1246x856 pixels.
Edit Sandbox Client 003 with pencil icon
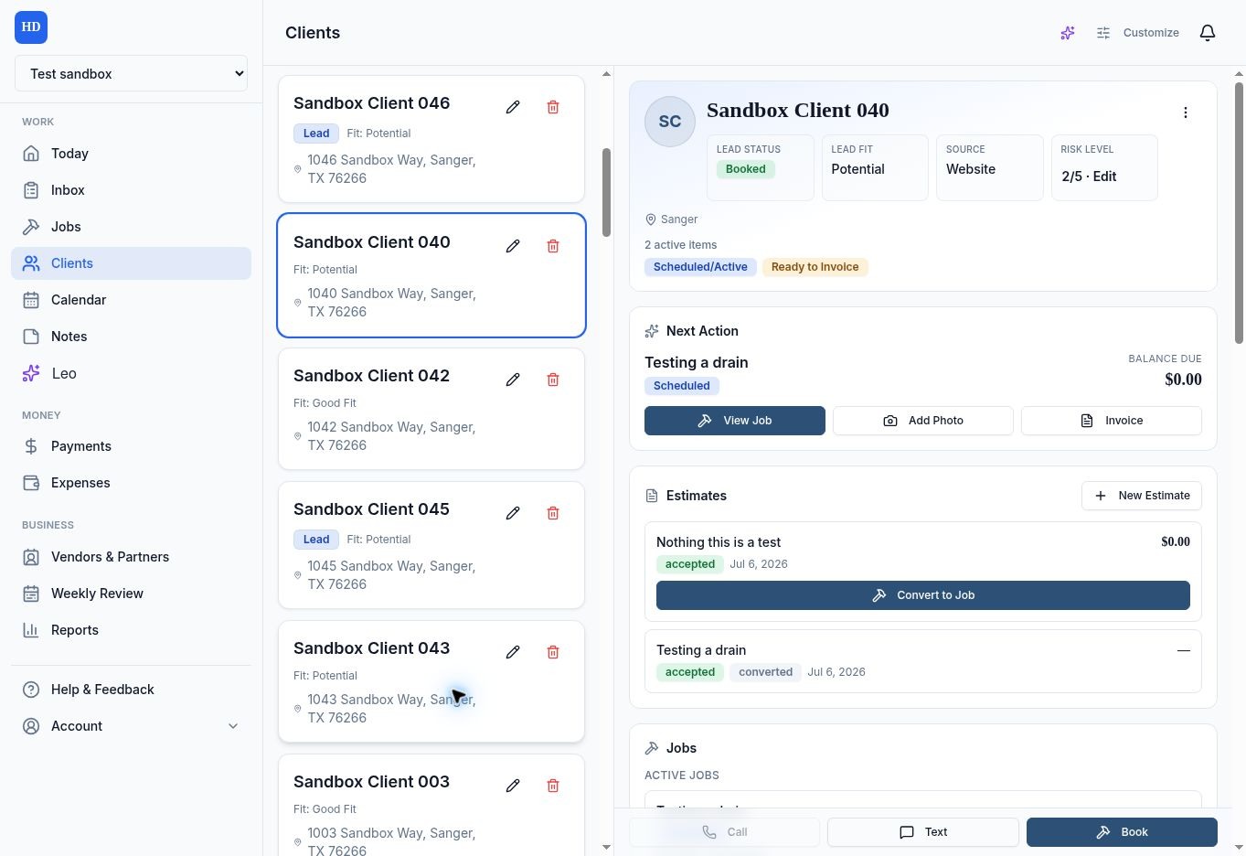pyautogui.click(x=513, y=786)
